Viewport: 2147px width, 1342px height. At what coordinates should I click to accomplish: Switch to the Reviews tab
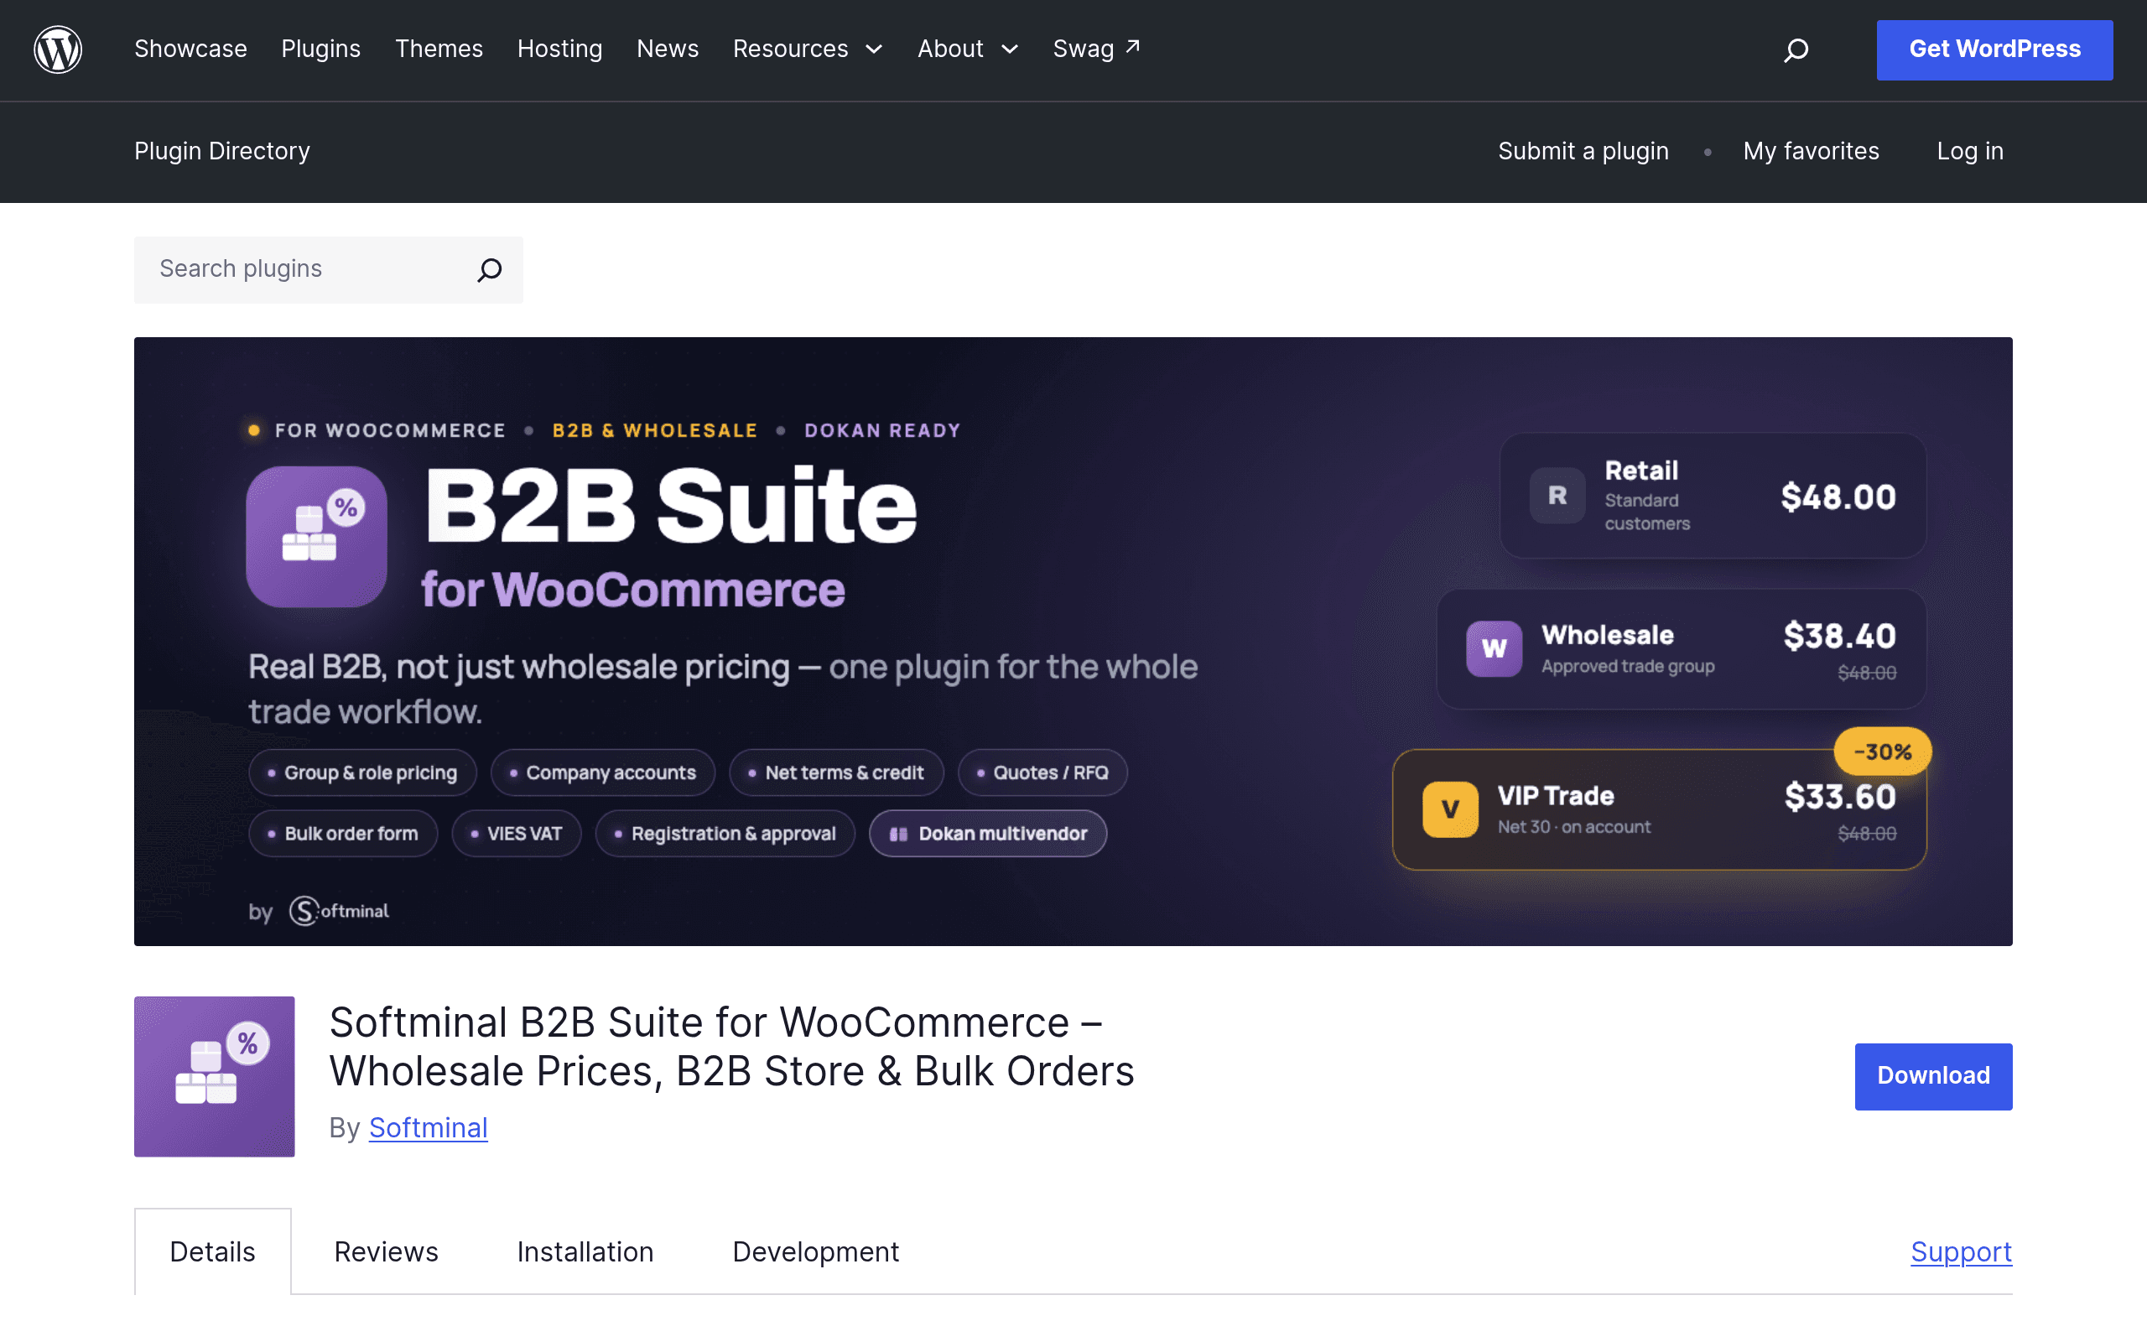386,1251
